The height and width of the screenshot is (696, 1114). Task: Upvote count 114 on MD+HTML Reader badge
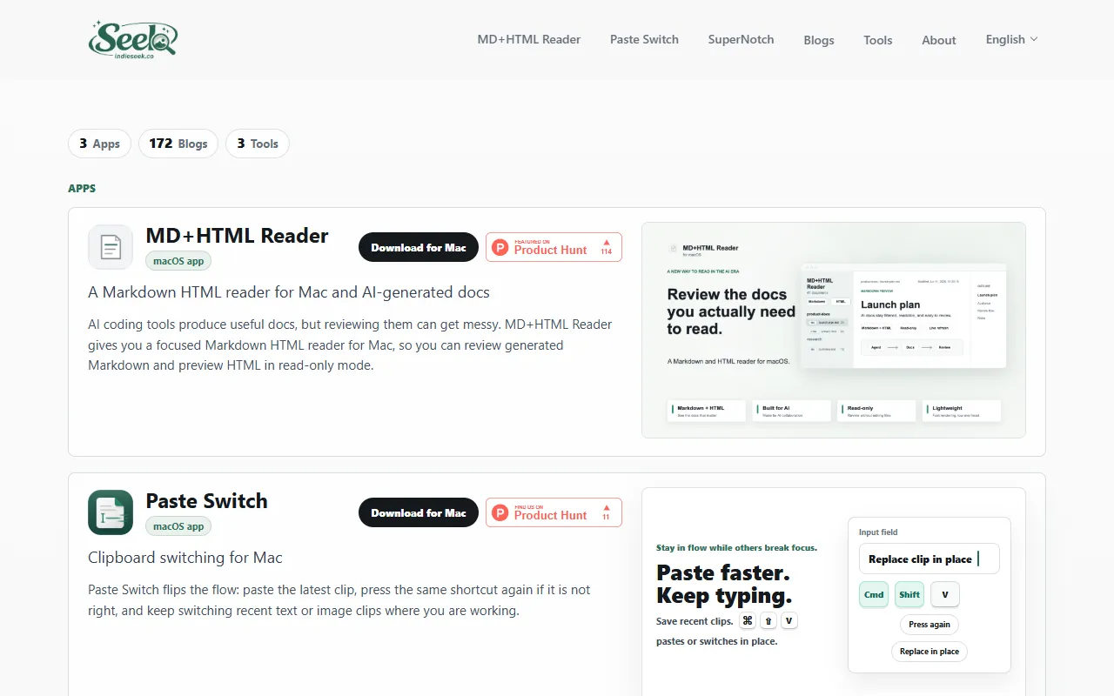607,247
